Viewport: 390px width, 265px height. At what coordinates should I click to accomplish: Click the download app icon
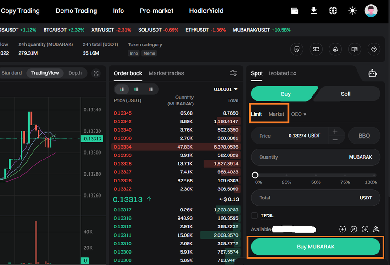[314, 11]
